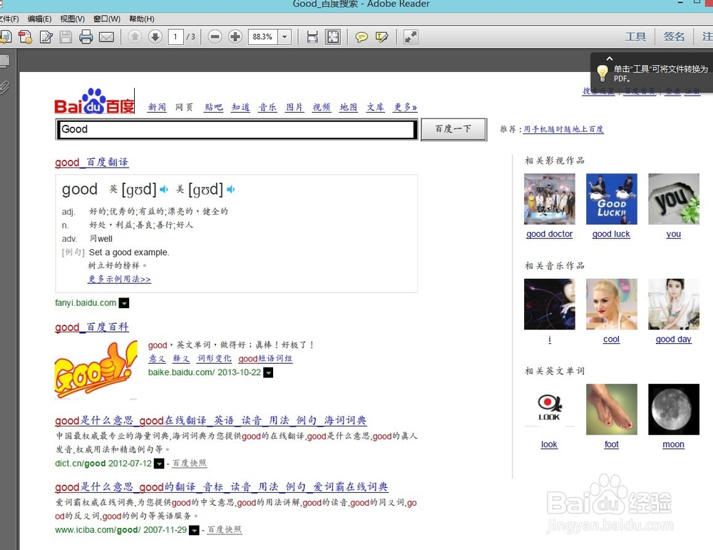Open the 帮助(H) menu
Viewport: 713px width, 550px height.
coord(141,19)
